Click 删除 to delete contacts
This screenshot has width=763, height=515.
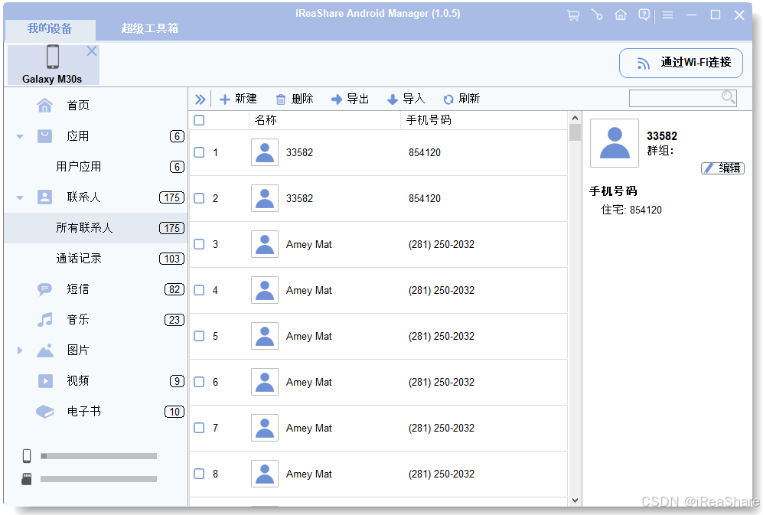point(295,99)
